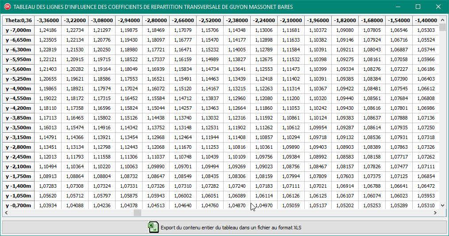Image resolution: width=449 pixels, height=236 pixels.
Task: Select column header -1,54000
Action: (399, 20)
